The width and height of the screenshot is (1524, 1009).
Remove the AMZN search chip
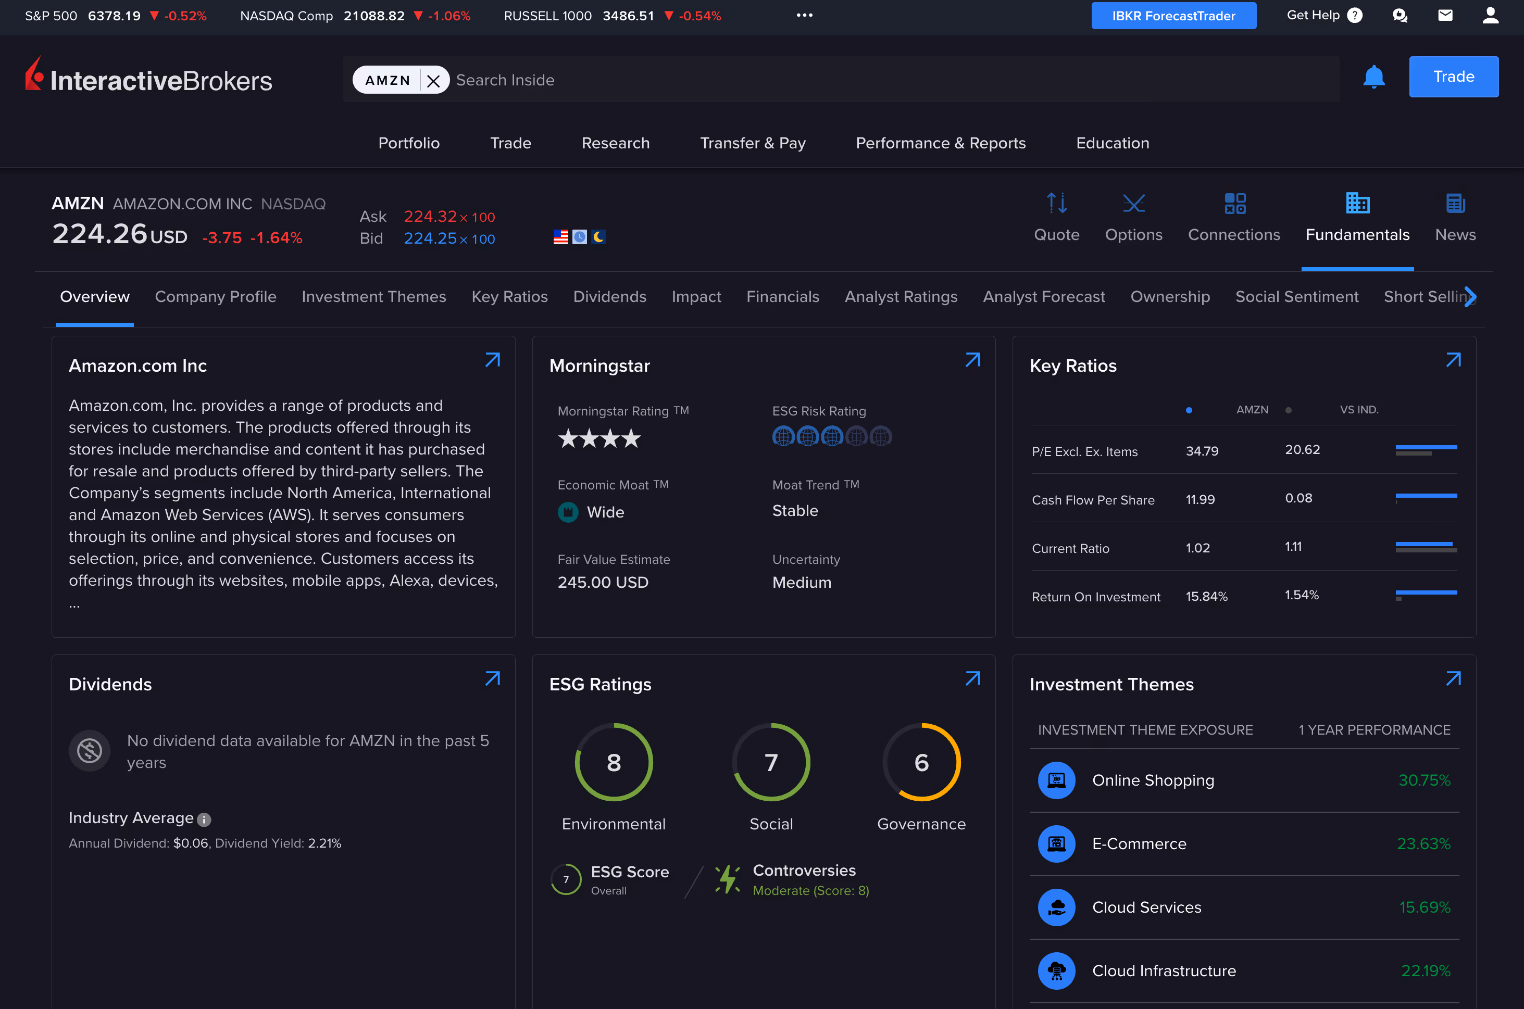pos(433,80)
